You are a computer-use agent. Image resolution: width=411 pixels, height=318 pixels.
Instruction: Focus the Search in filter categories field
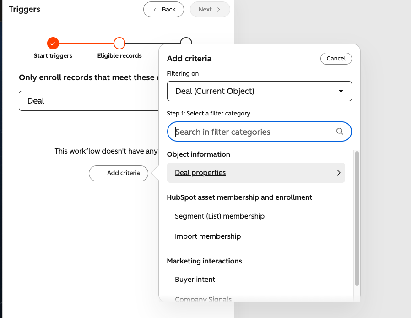[259, 132]
